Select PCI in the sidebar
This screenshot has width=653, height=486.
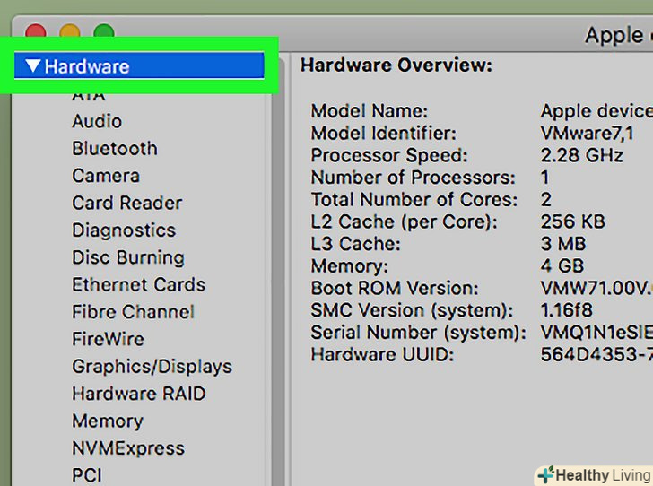tap(87, 474)
